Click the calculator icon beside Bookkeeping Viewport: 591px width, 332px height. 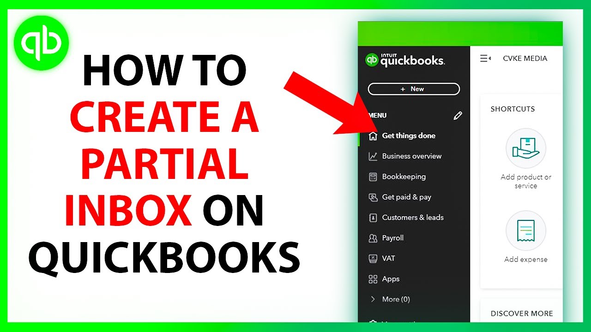[x=373, y=177]
